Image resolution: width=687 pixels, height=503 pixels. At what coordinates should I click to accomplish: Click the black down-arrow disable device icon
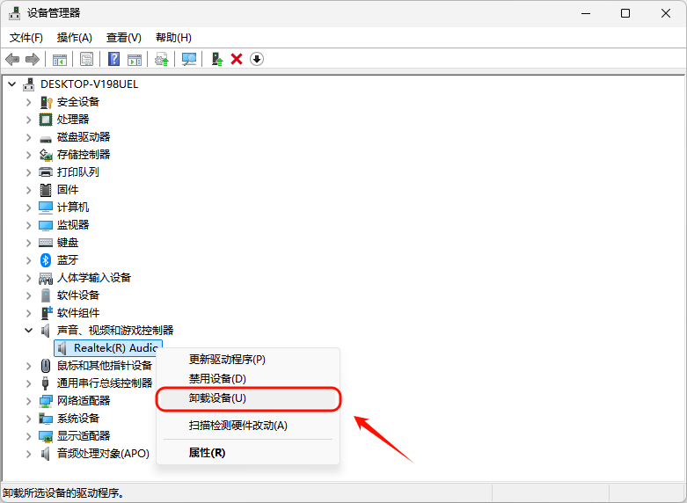[257, 59]
